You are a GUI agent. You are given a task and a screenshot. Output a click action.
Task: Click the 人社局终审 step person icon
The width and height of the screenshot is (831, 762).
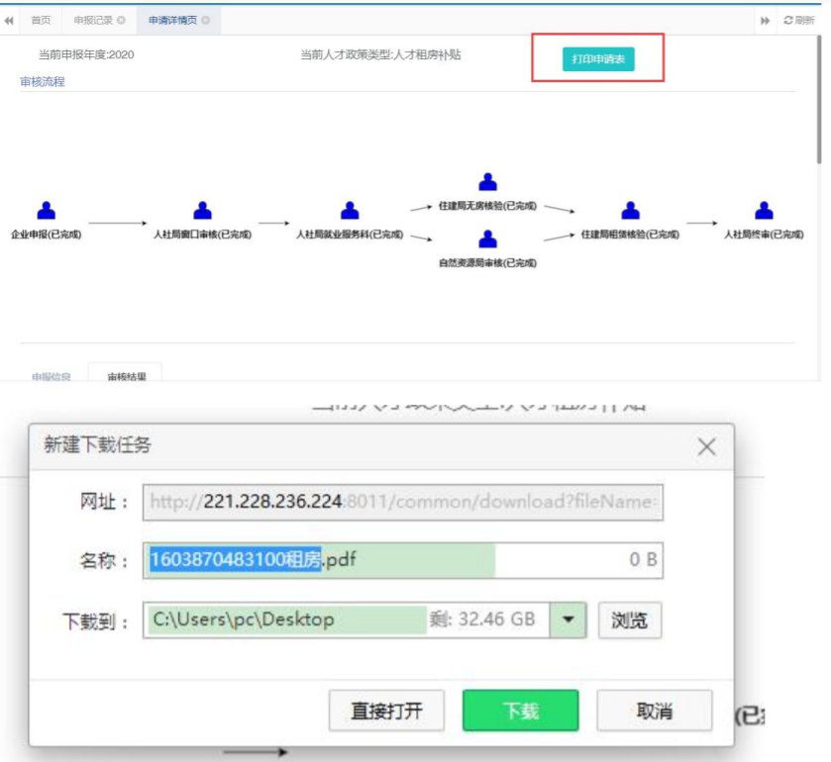763,211
